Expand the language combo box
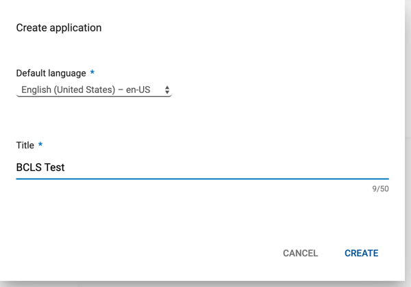The image size is (411, 287). 94,90
